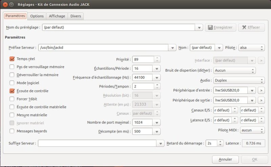Open the Audio Duplex selector

239,80
